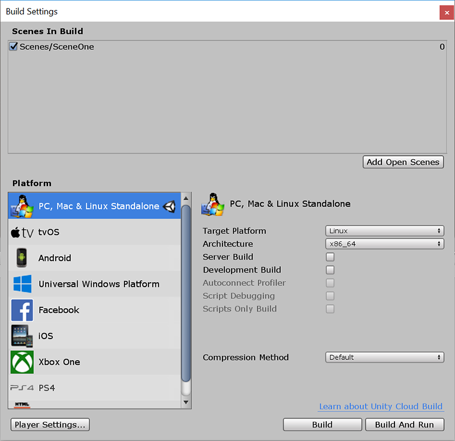Select the Unity logo on Standalone platform
Screen dimensions: 455x441
pyautogui.click(x=169, y=205)
